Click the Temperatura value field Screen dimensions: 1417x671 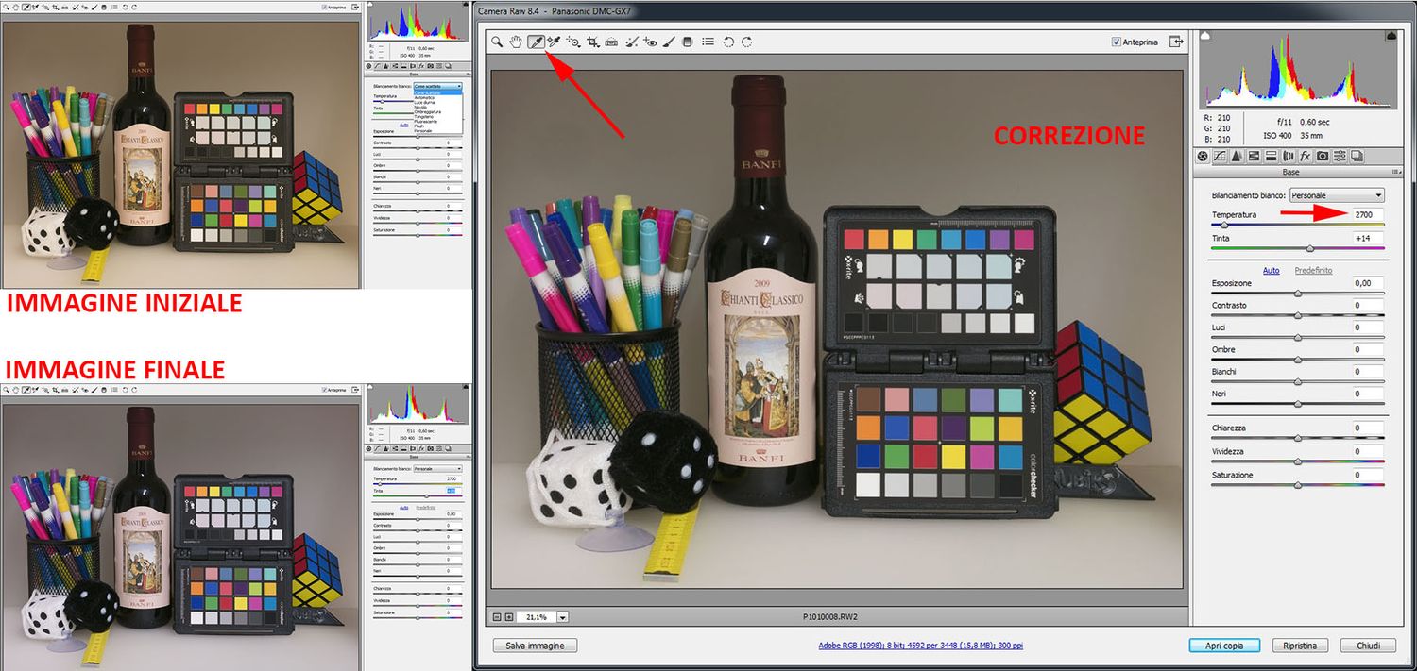click(1367, 215)
